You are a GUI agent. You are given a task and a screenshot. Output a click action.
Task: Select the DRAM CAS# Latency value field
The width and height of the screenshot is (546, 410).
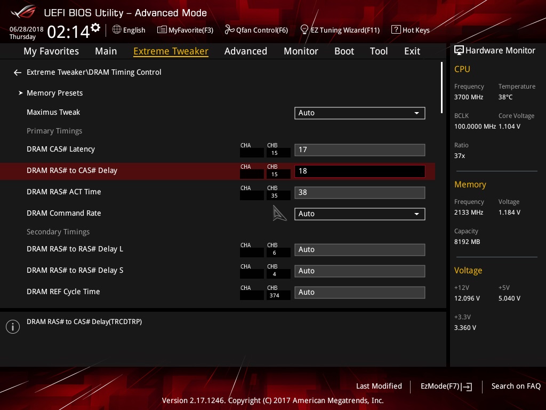coord(359,149)
